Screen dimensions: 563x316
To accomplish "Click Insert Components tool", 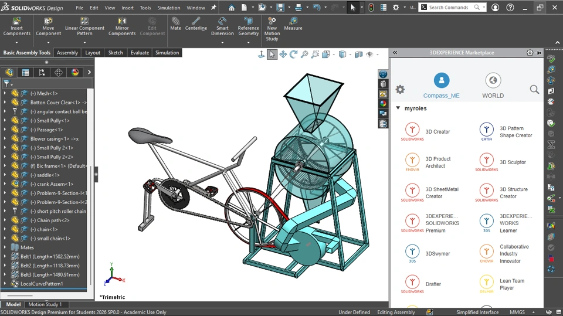I will pos(16,26).
